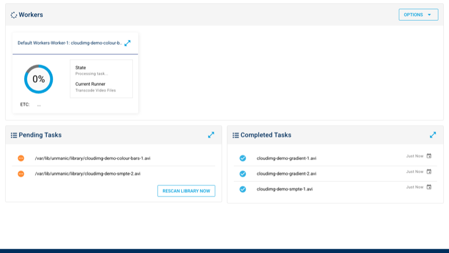This screenshot has height=253, width=449.
Task: Click 'Just Now' for gradient-2.avi
Action: click(414, 172)
